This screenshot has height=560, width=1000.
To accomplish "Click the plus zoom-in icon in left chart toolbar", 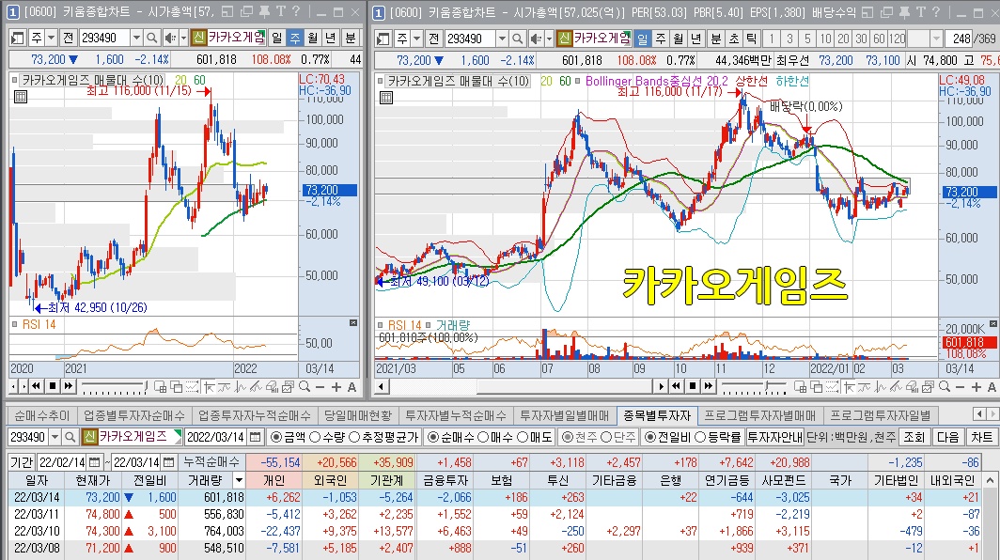I will (x=336, y=386).
